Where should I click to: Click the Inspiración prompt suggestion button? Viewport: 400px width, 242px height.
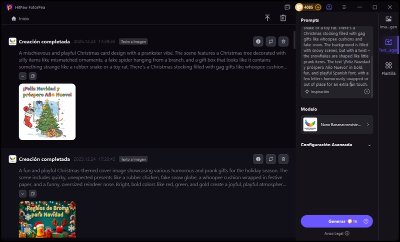(317, 92)
